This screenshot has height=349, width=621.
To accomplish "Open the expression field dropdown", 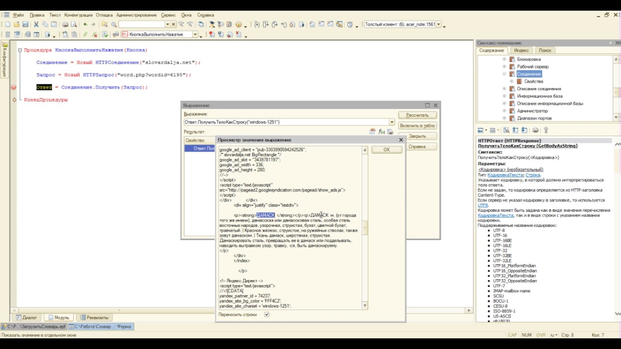I will pos(392,122).
